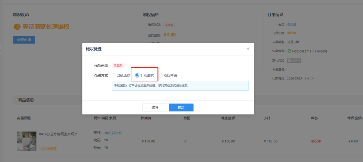
Task: Click the 确定 confirm button
Action: [x=181, y=107]
